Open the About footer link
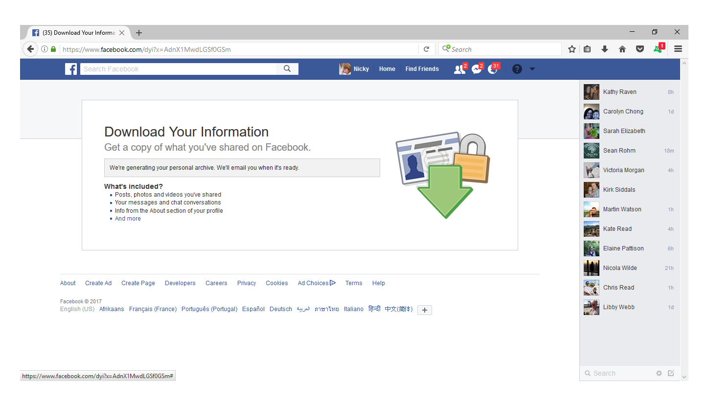Image resolution: width=708 pixels, height=405 pixels. coord(68,283)
